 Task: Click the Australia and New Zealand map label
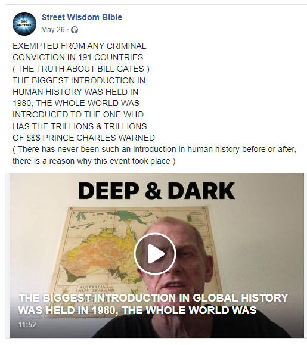coord(95,288)
